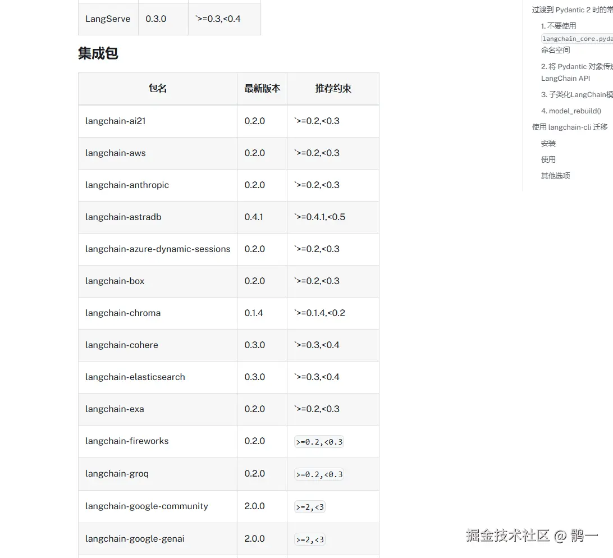Screen dimensions: 613x558
Task: Click langchain-elasticsearch version '0.3.0'
Action: pyautogui.click(x=254, y=377)
